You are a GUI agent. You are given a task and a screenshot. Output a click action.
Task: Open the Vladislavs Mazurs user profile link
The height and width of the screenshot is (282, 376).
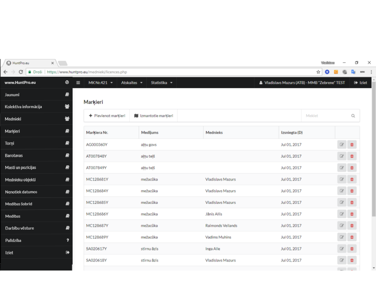(302, 83)
